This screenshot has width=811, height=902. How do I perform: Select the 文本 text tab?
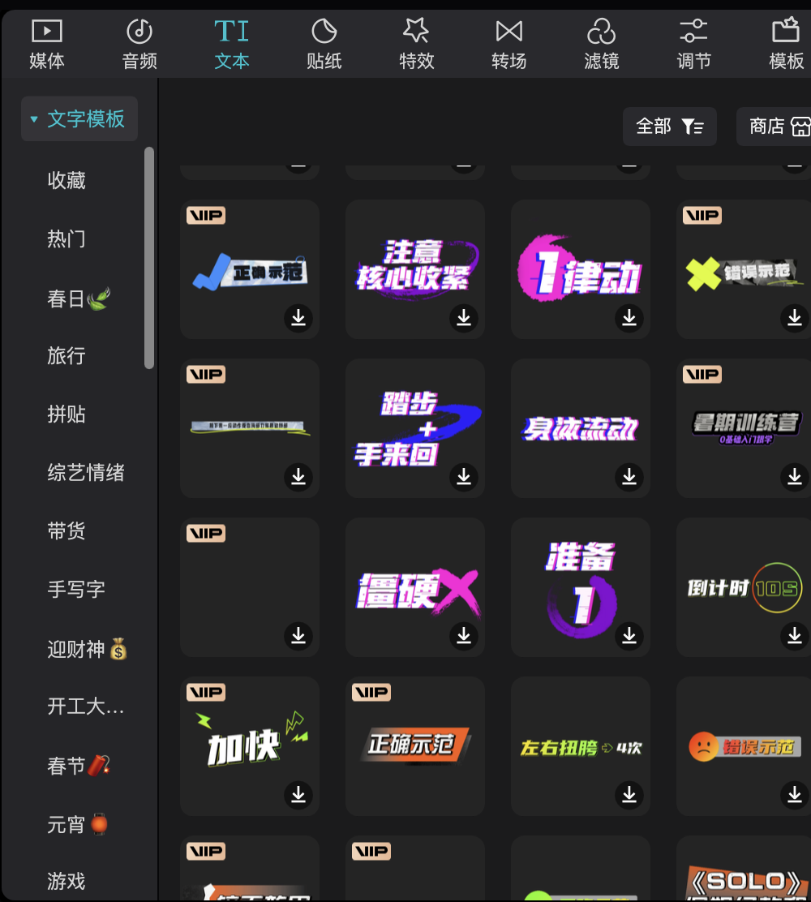tap(232, 45)
